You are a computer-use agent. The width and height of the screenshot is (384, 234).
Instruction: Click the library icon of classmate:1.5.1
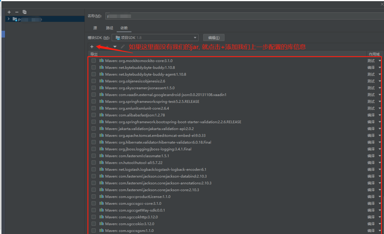[101, 156]
